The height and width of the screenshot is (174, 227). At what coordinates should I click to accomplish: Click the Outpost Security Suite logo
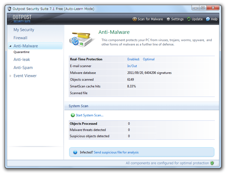22,19
